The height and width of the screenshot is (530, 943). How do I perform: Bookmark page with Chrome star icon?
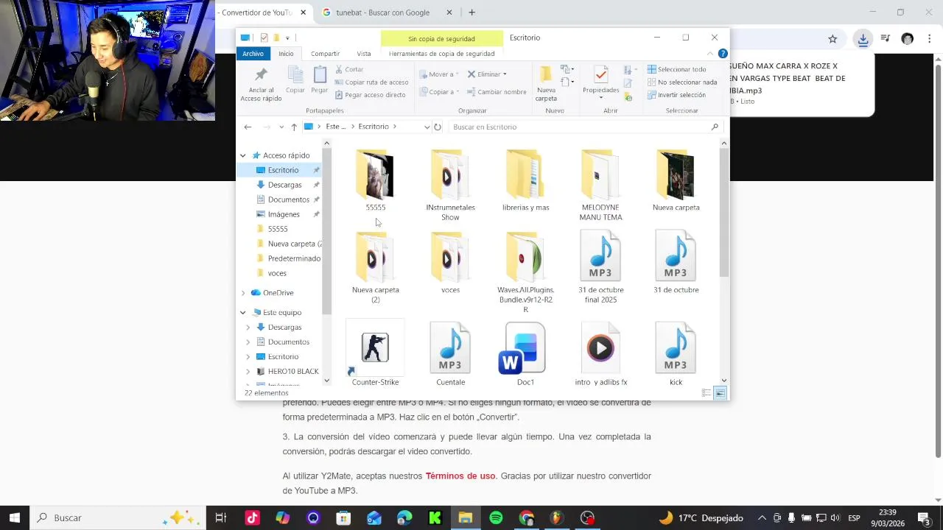[832, 39]
